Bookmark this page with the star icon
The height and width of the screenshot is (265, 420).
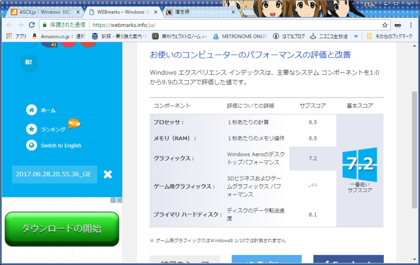(385, 25)
